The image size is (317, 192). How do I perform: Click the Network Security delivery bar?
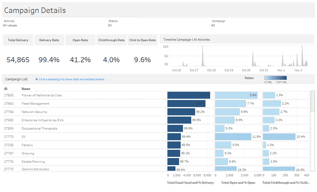[x=181, y=112]
